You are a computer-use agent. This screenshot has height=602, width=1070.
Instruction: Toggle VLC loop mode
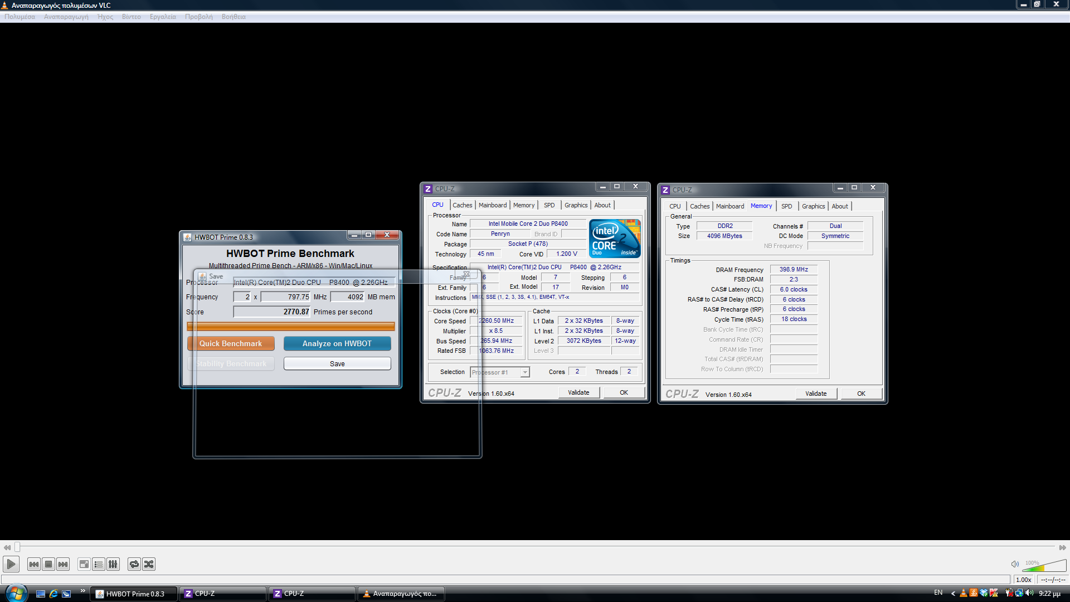tap(134, 564)
